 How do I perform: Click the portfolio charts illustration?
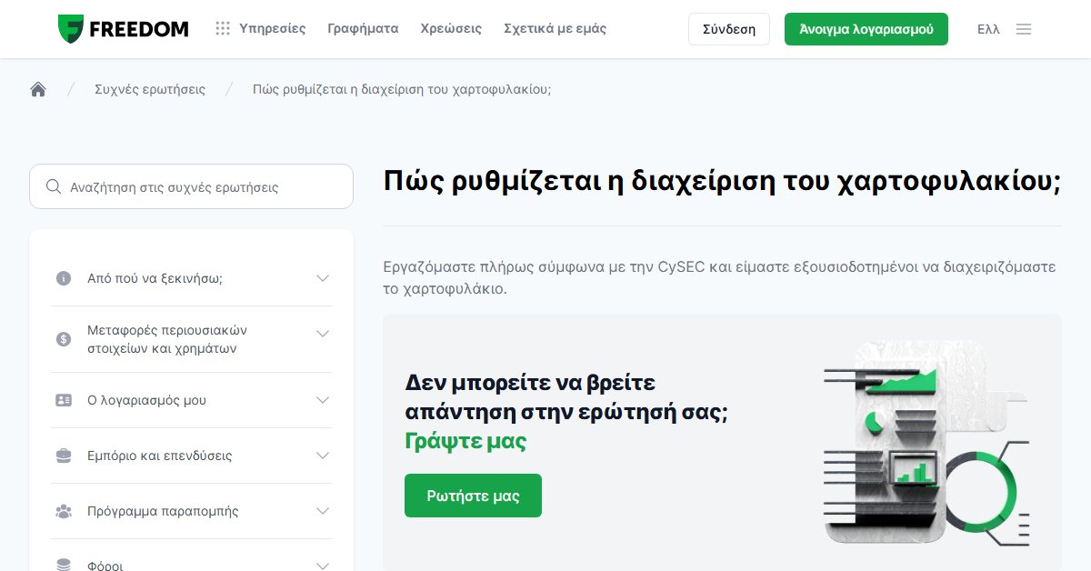(x=926, y=444)
